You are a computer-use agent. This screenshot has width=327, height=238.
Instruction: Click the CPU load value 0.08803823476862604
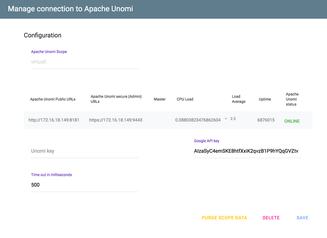tap(198, 120)
